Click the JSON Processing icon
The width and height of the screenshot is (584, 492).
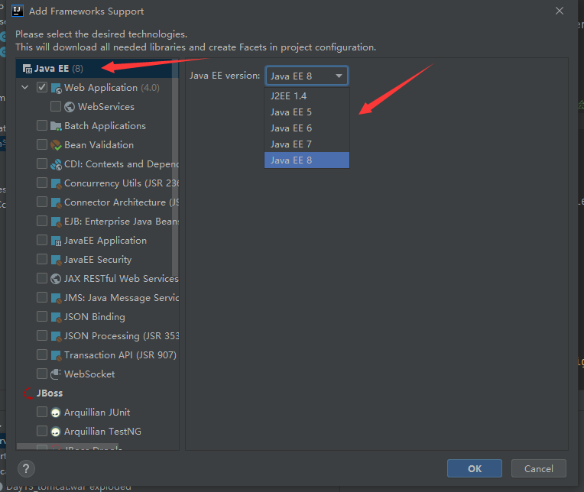[56, 336]
